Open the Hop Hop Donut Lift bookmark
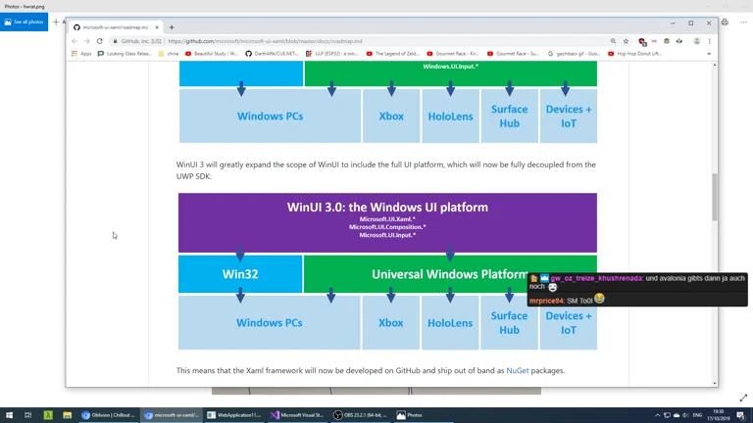 click(634, 54)
